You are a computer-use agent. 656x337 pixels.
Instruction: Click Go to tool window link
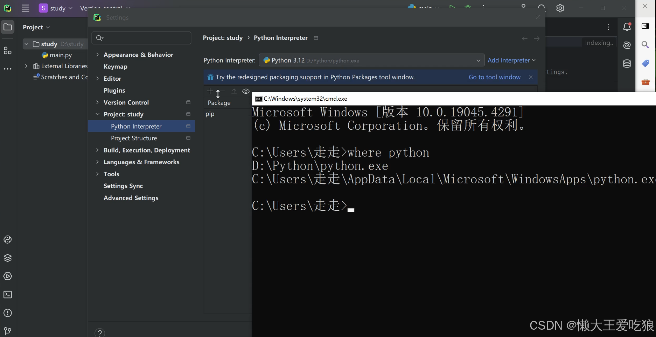click(495, 77)
